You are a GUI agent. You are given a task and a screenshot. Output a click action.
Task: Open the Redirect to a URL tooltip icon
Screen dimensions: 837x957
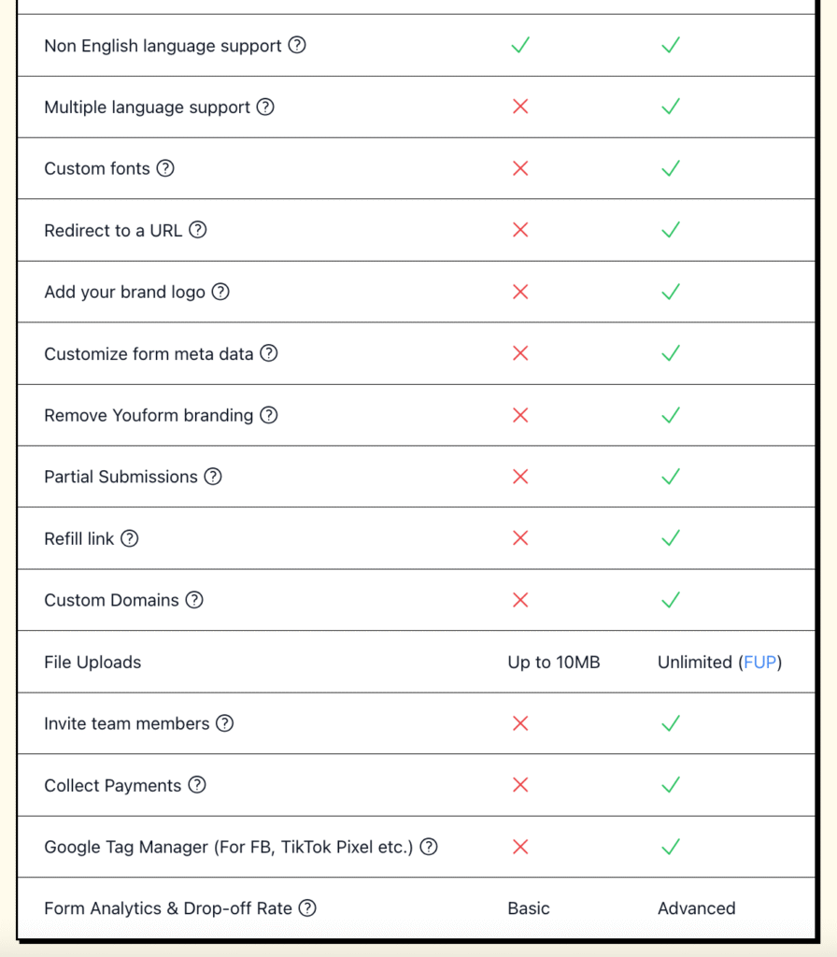click(197, 230)
